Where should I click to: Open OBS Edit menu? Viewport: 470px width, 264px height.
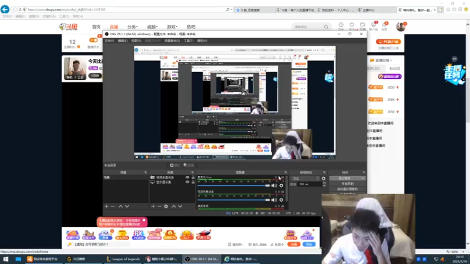122,40
